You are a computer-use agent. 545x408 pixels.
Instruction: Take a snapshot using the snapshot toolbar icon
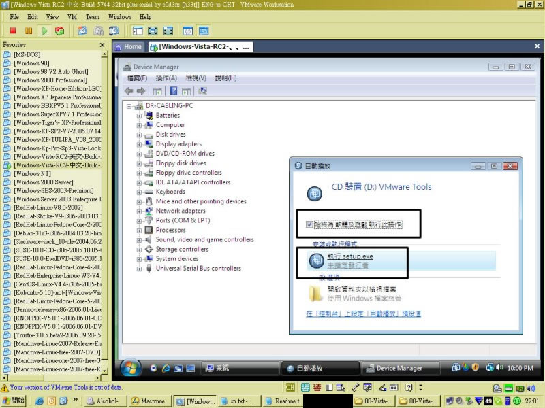point(82,31)
